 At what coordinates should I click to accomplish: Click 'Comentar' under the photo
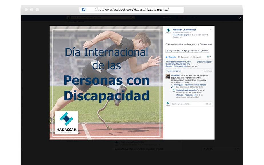183,57
